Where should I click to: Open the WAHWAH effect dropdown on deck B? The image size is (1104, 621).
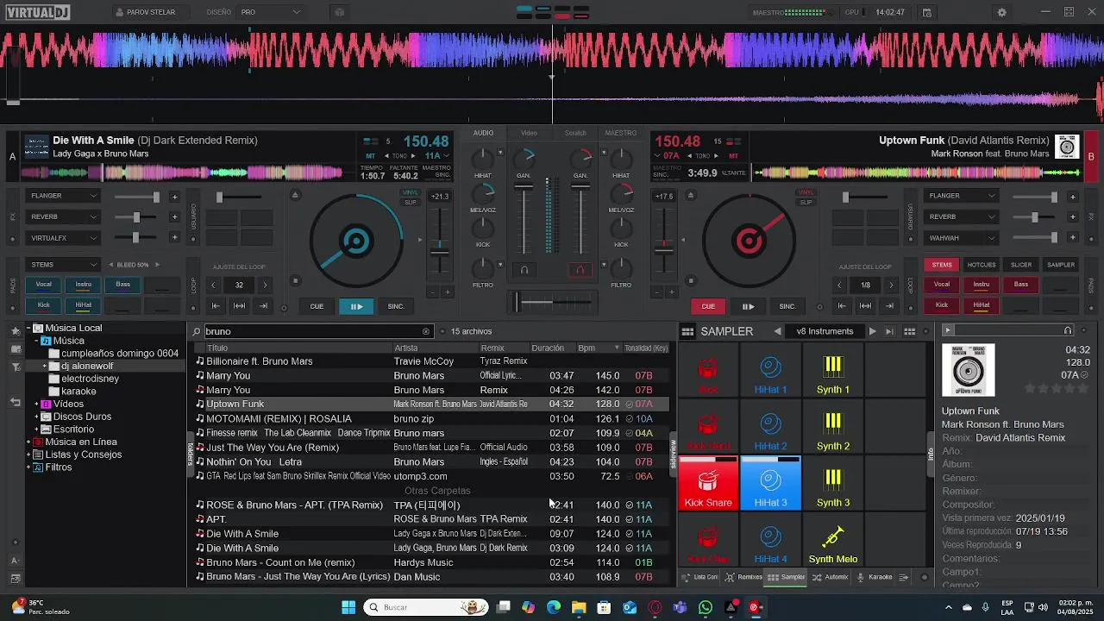tap(962, 238)
